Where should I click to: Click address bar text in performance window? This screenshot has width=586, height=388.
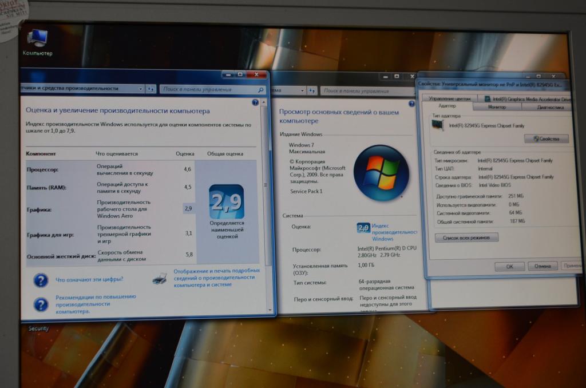click(69, 89)
